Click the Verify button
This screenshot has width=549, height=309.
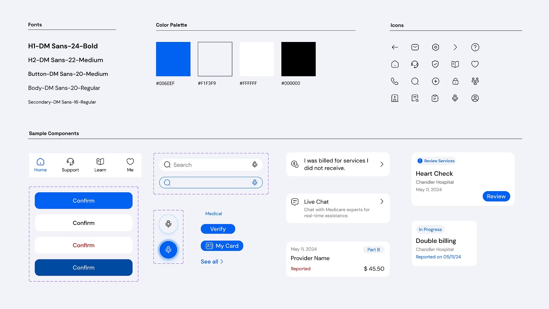point(218,229)
